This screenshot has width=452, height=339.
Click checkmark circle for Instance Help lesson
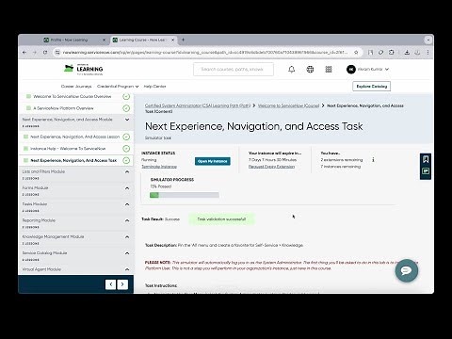click(x=126, y=149)
